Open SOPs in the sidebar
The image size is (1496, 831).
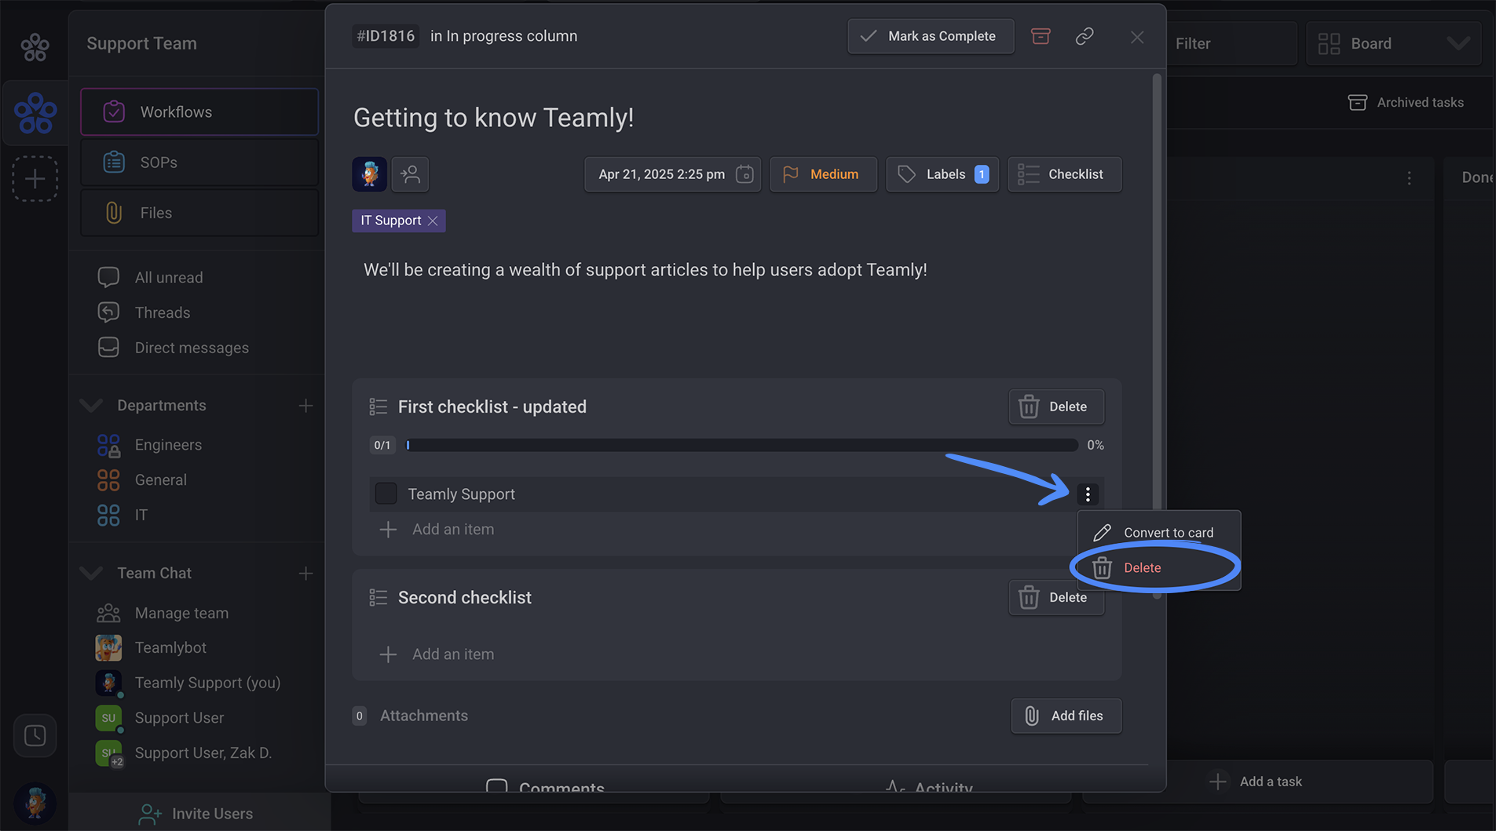pos(199,162)
